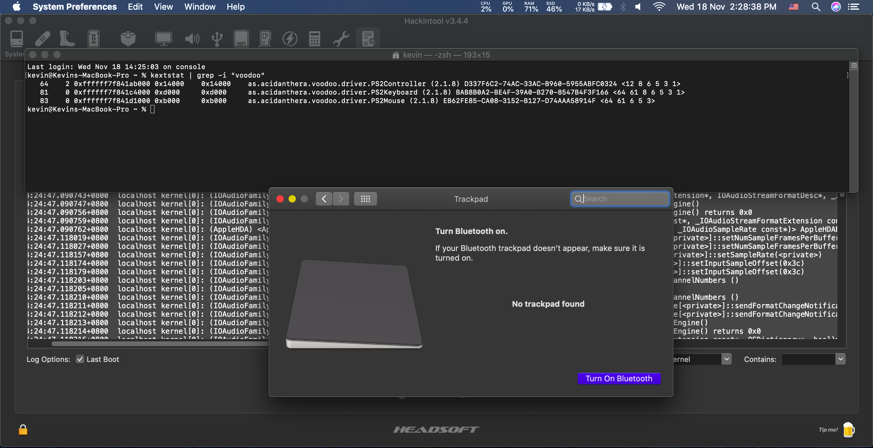Click the Terminal scroll marker icon

coord(854,65)
